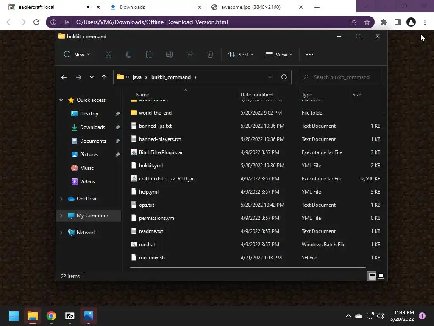Open the clock and date flyout
Image resolution: width=434 pixels, height=326 pixels.
[402, 316]
